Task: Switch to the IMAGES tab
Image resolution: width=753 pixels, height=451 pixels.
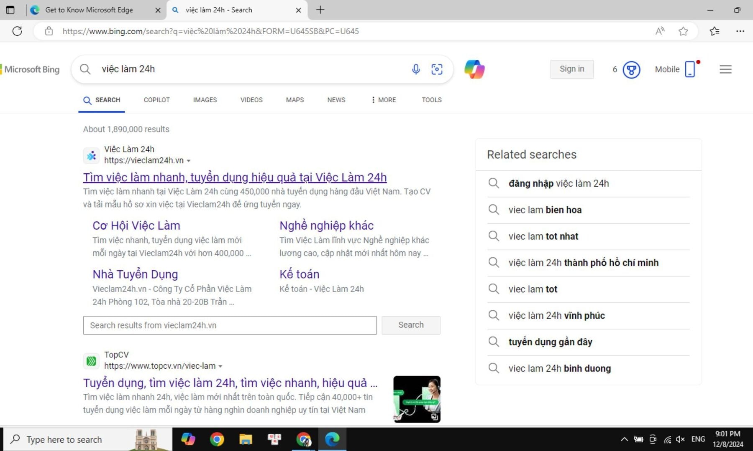Action: pyautogui.click(x=205, y=100)
